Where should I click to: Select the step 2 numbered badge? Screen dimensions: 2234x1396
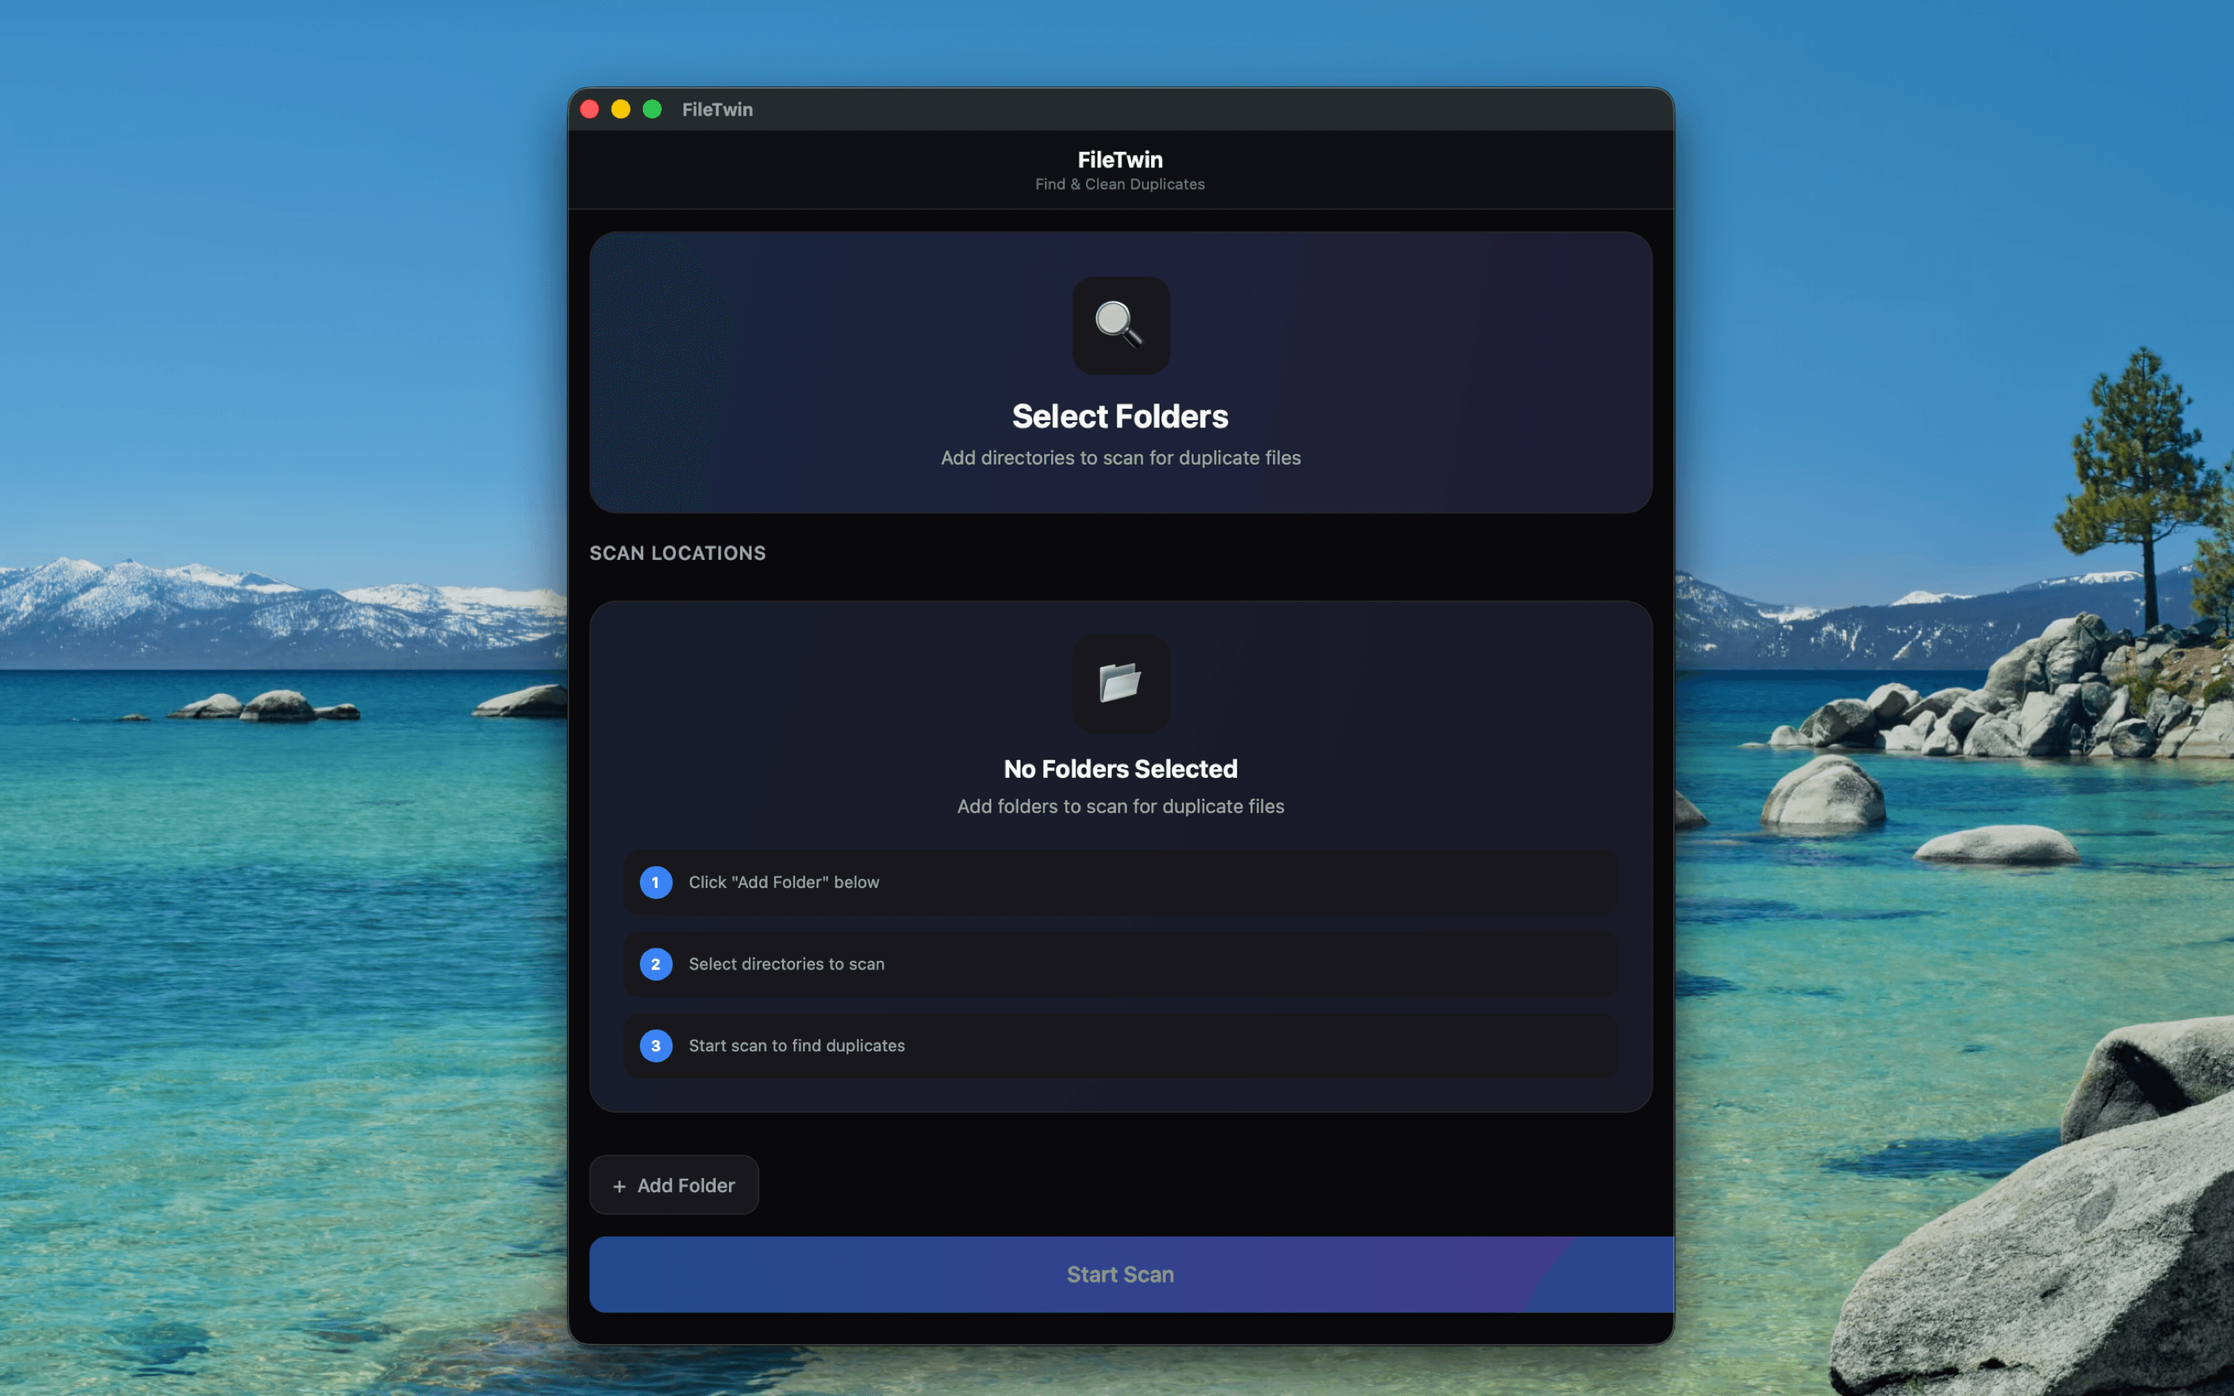point(655,964)
